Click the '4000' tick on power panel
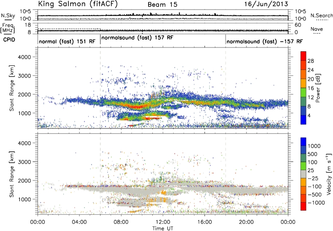This screenshot has width=333, height=231. pyautogui.click(x=24, y=57)
